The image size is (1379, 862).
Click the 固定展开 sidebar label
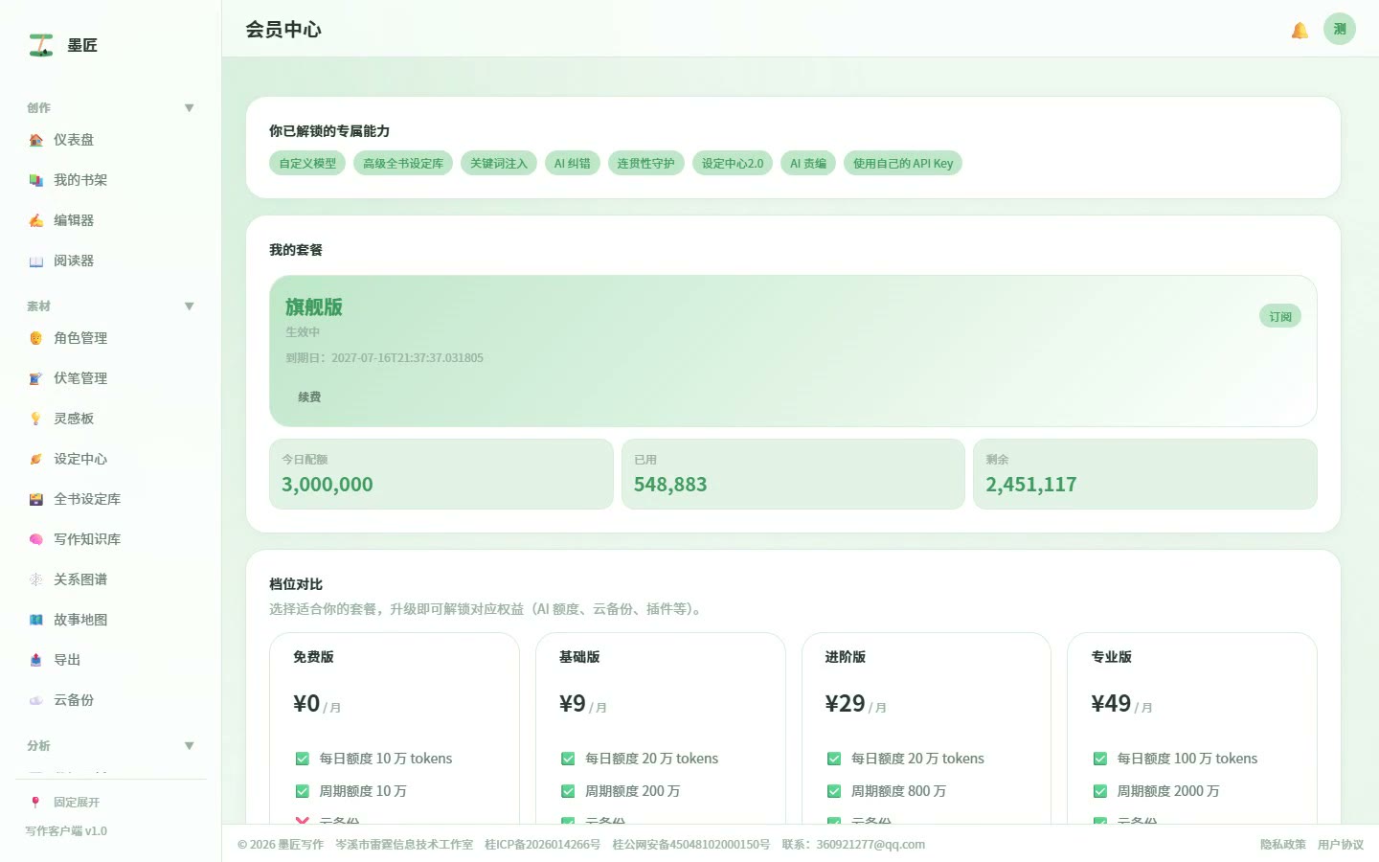(77, 803)
